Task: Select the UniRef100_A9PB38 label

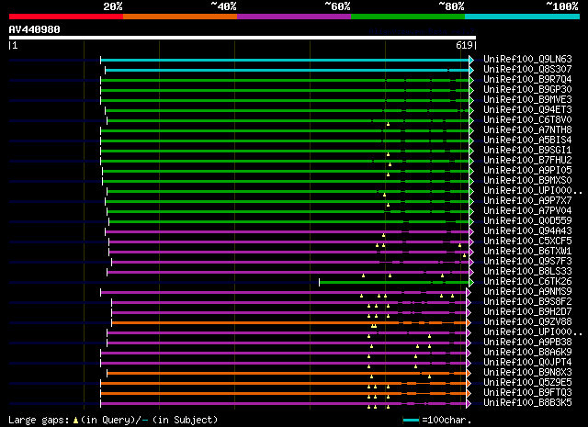Action: pos(527,343)
